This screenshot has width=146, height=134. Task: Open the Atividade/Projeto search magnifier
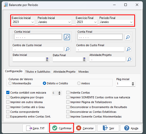(x=129, y=59)
